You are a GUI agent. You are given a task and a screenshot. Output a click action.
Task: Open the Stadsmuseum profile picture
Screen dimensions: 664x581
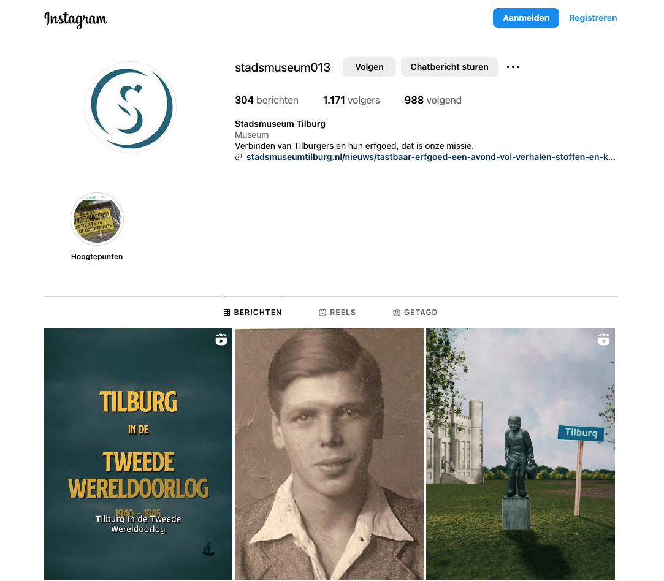click(131, 107)
